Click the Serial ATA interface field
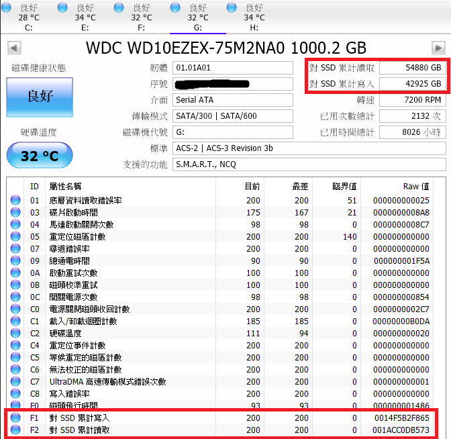 [233, 100]
